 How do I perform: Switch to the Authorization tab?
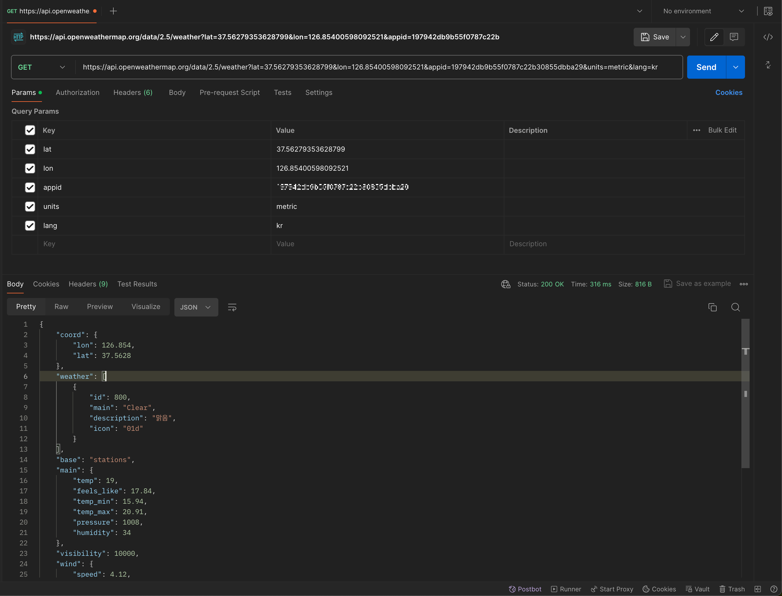78,93
